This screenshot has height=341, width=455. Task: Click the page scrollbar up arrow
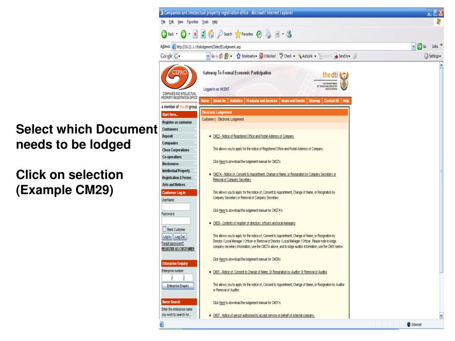coord(441,65)
